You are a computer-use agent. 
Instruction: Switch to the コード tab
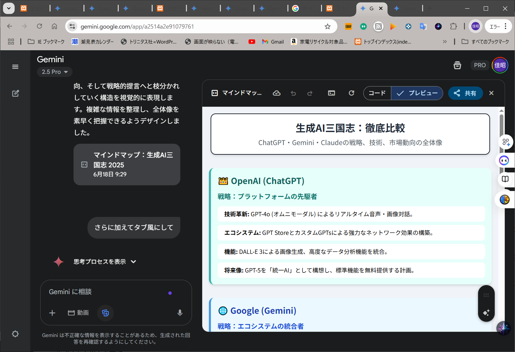point(377,93)
